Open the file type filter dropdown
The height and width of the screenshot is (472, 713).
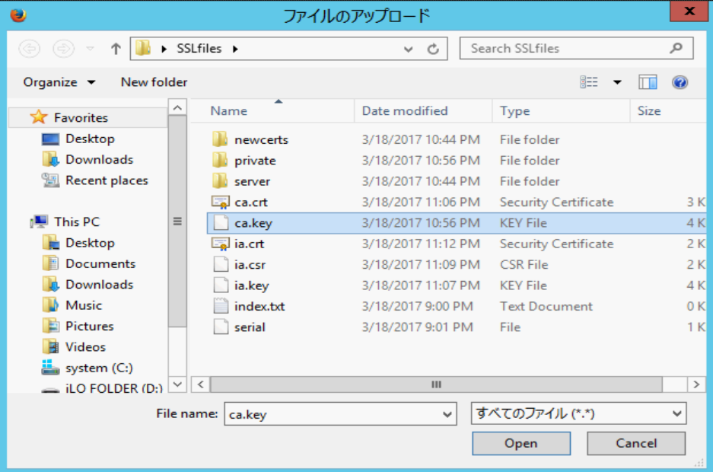tap(677, 413)
